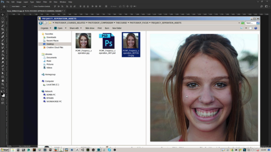The height and width of the screenshot is (152, 271).
Task: Select the Type tool
Action: (x=3, y=70)
